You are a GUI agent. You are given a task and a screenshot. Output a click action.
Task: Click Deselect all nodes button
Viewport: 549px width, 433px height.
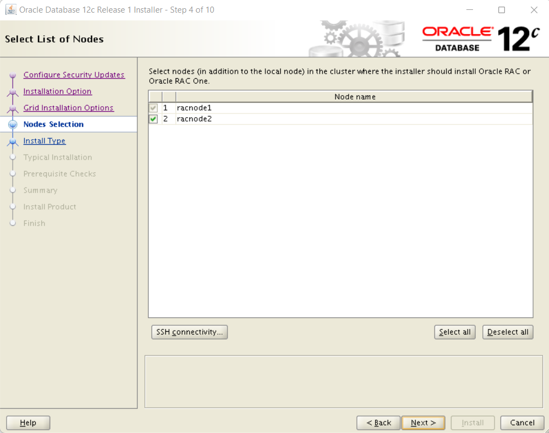508,332
